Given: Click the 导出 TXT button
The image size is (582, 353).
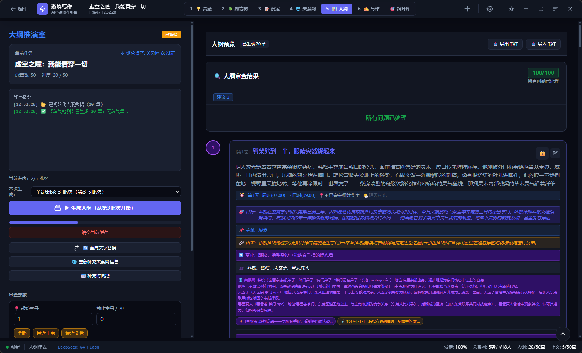Looking at the screenshot, I should [505, 44].
